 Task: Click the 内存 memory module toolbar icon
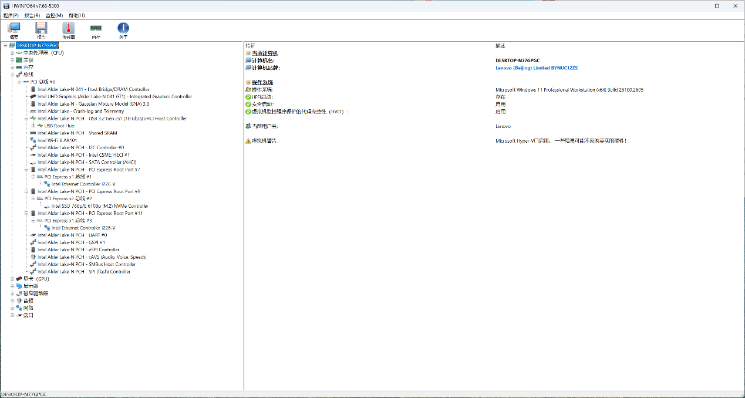[96, 30]
